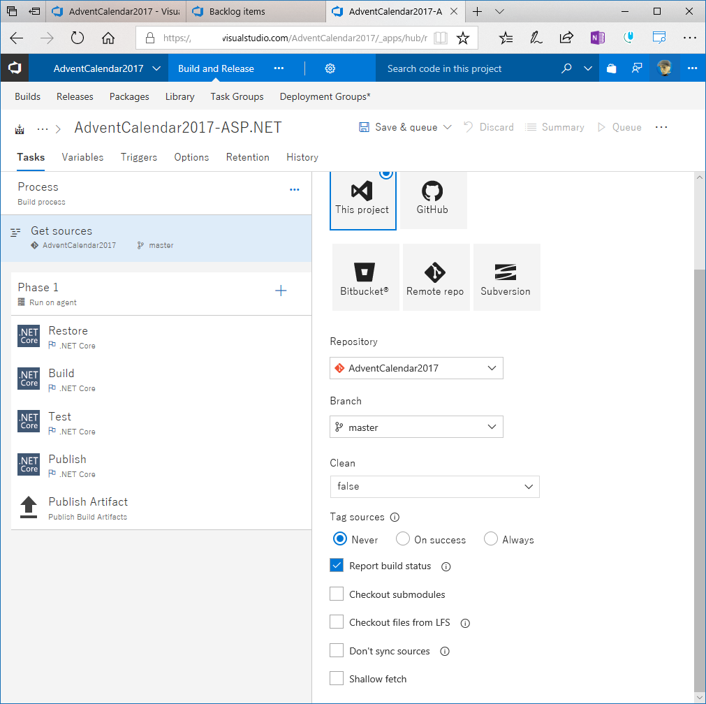Open the marketplace shopping bag icon
Image resolution: width=706 pixels, height=704 pixels.
pos(611,68)
